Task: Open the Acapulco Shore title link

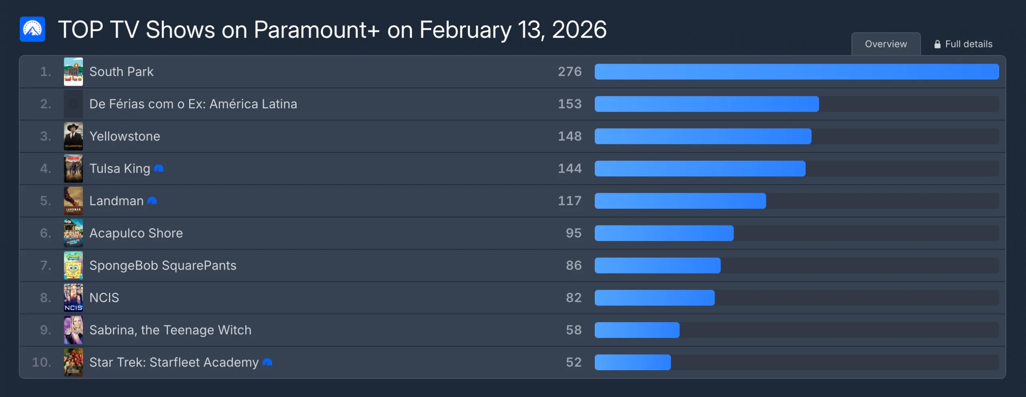Action: click(136, 233)
